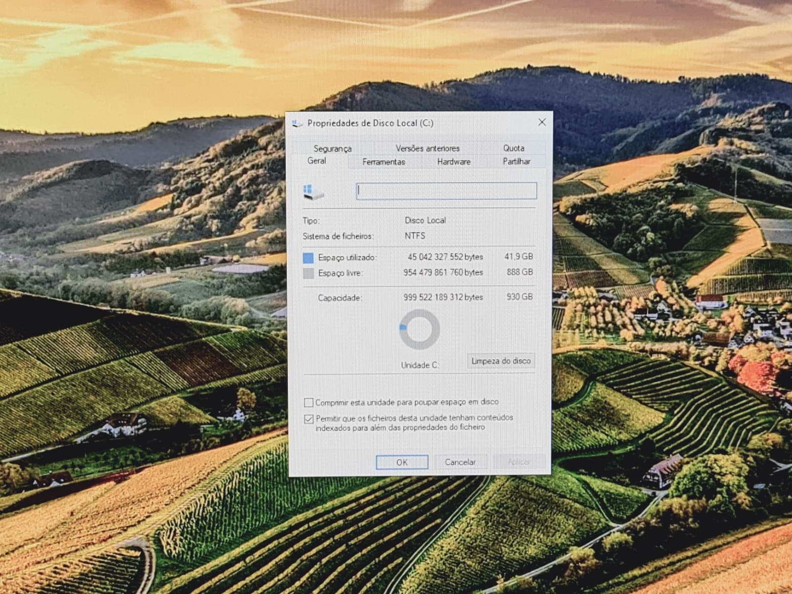Switch to the Quota tab
Viewport: 792px width, 594px height.
(514, 148)
